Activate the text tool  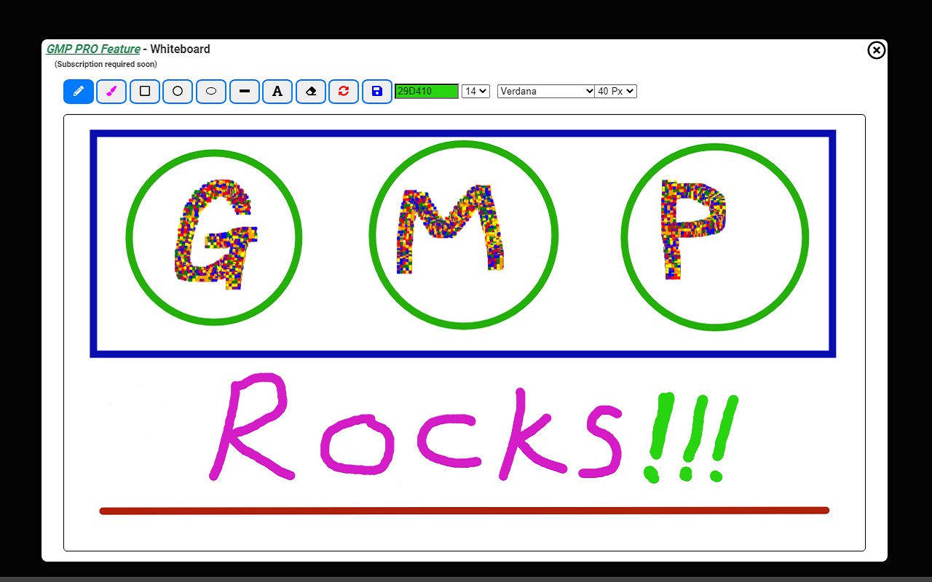[277, 92]
